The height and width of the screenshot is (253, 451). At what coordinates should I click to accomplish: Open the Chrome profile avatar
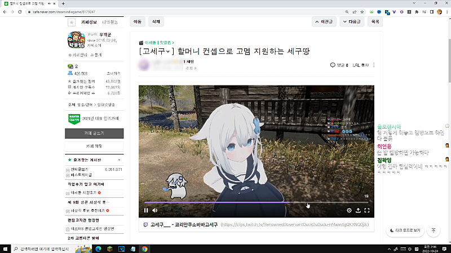[439, 12]
